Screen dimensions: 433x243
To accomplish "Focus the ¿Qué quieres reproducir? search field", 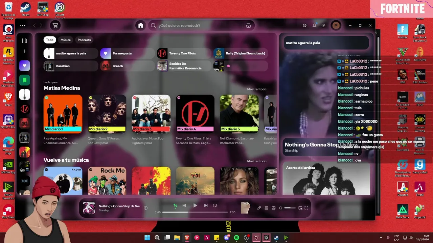I will click(196, 25).
